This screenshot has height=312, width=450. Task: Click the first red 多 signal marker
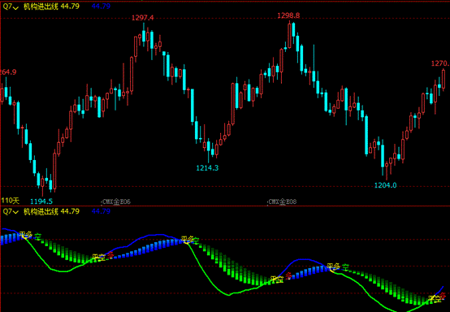pos(110,254)
